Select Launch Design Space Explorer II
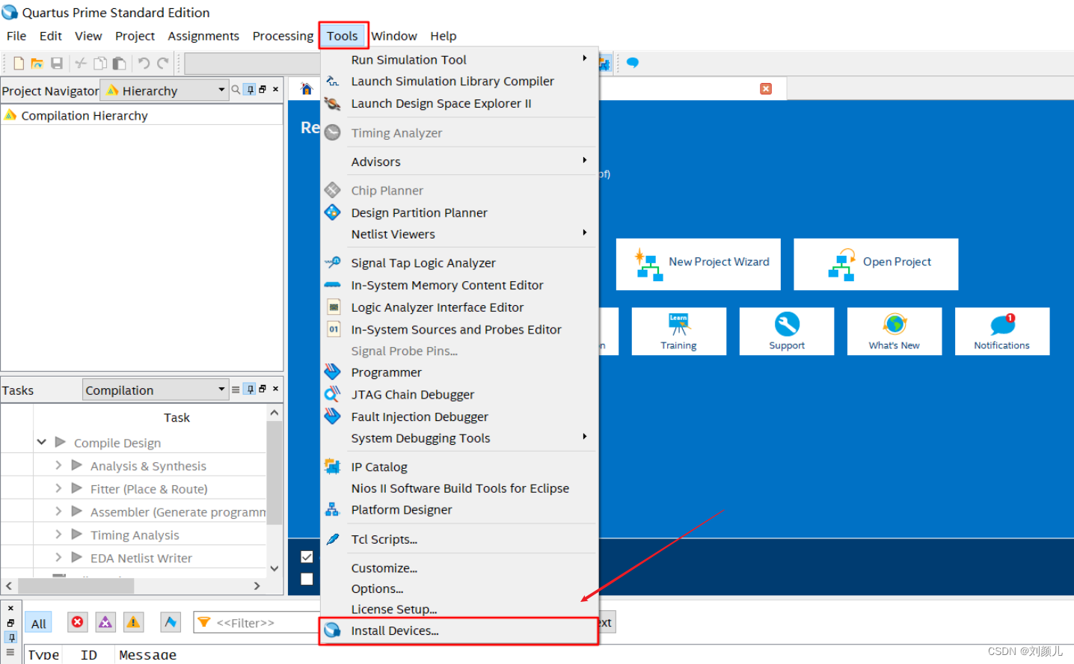This screenshot has width=1074, height=664. point(459,103)
